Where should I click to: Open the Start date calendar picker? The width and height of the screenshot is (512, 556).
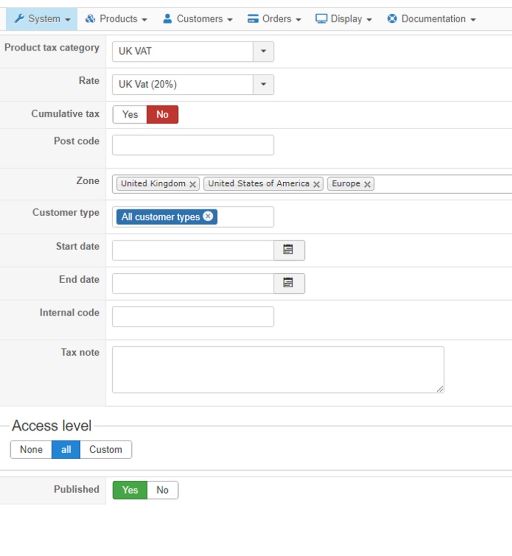[288, 250]
